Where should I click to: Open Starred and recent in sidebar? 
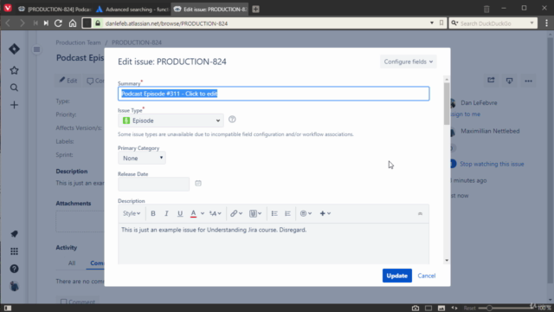click(14, 70)
